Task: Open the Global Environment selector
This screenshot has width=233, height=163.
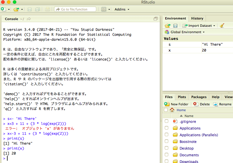Action: coord(185,32)
